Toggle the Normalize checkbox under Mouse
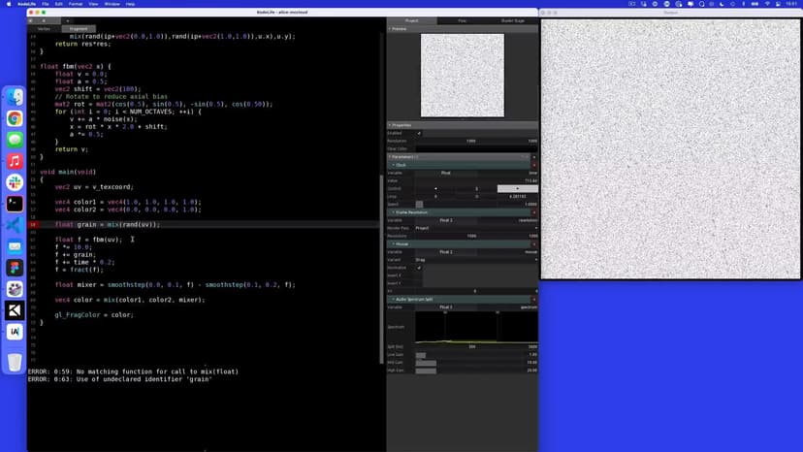This screenshot has height=452, width=803. (419, 268)
